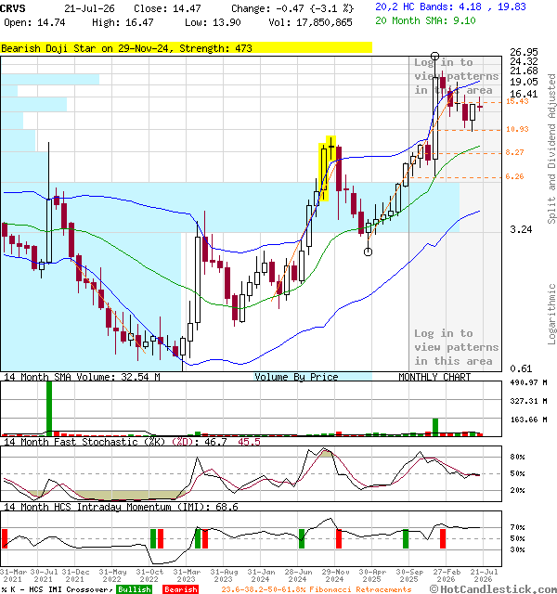Screen dimensions: 557x594
Task: Click the red IMI crossover bar near Feb 2026
Action: [x=443, y=538]
